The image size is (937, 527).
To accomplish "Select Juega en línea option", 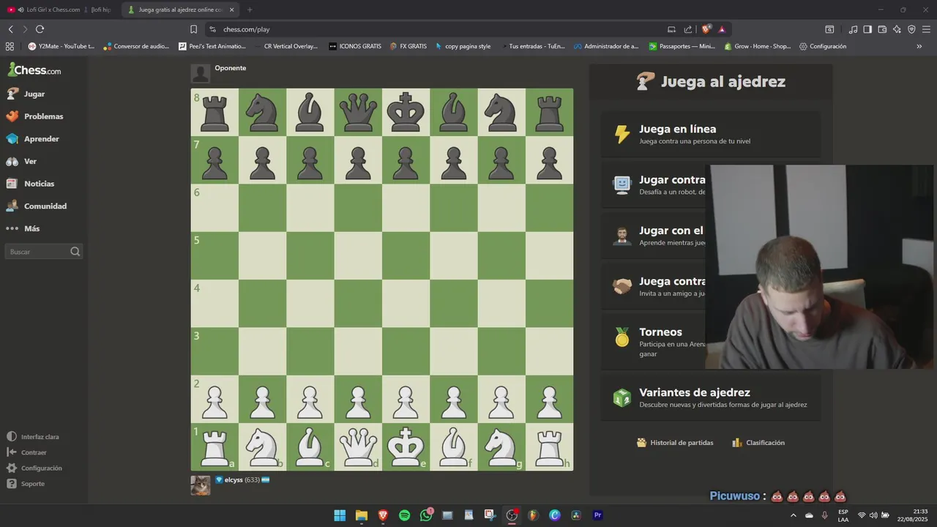I will [x=711, y=135].
